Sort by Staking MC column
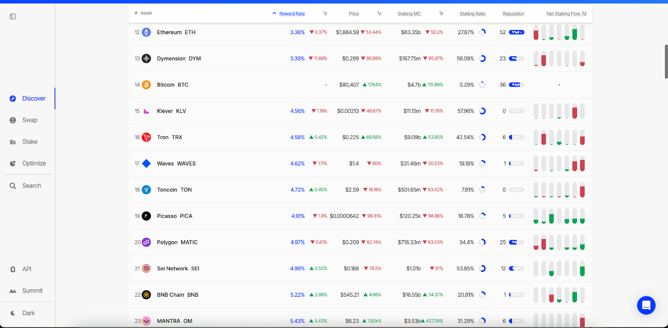 409,14
